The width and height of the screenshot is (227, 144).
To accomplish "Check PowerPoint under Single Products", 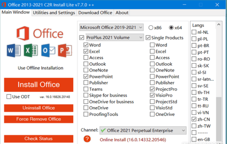I will (x=152, y=76).
